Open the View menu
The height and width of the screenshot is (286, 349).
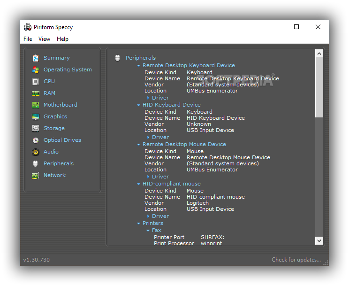pyautogui.click(x=44, y=39)
